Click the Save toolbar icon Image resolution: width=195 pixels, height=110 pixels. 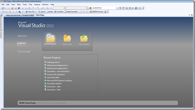[x=15, y=8]
